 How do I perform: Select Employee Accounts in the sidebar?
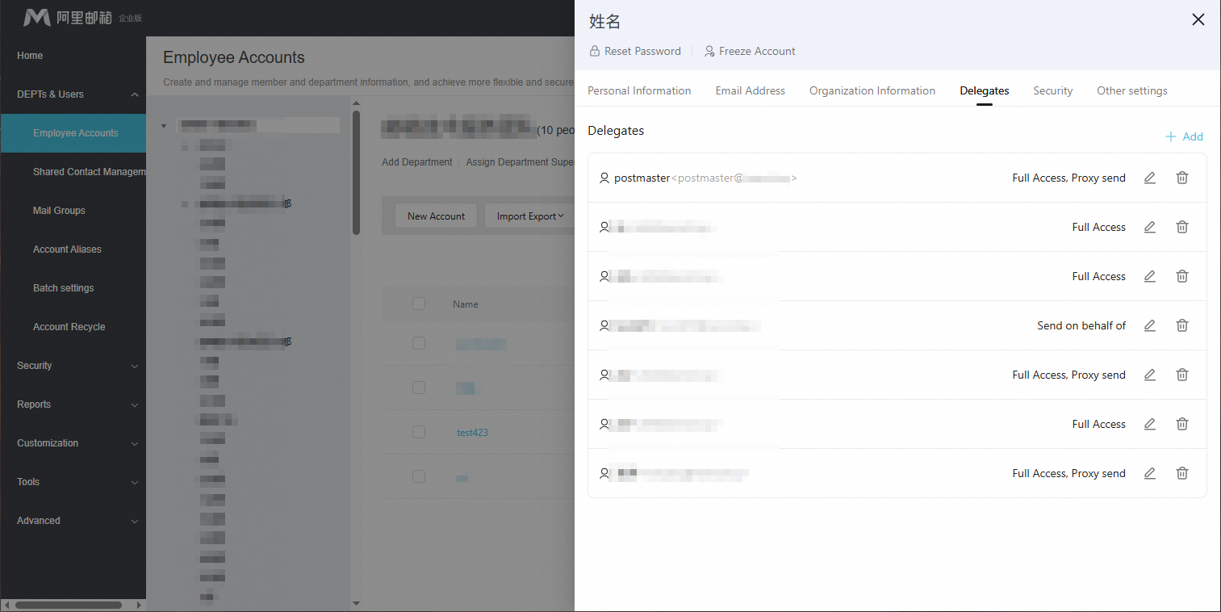pos(73,133)
